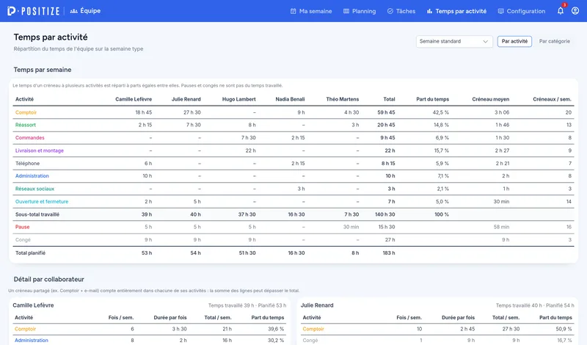Click the Camille Lefèvre column header

[134, 99]
